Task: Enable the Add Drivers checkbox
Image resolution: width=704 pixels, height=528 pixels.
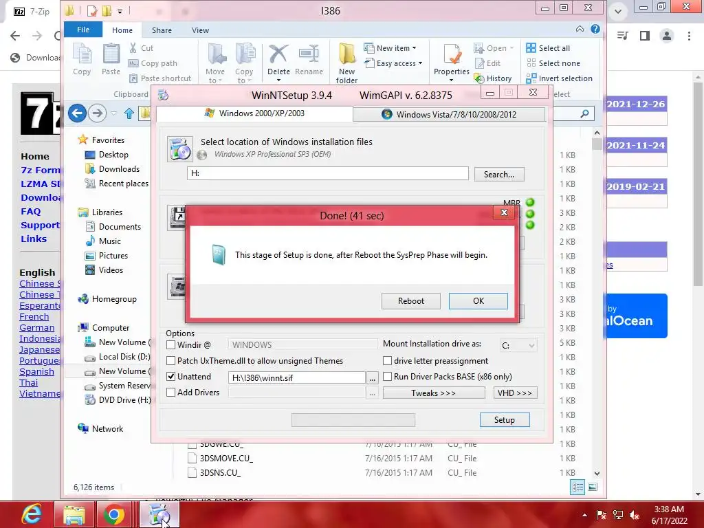Action: [x=170, y=392]
